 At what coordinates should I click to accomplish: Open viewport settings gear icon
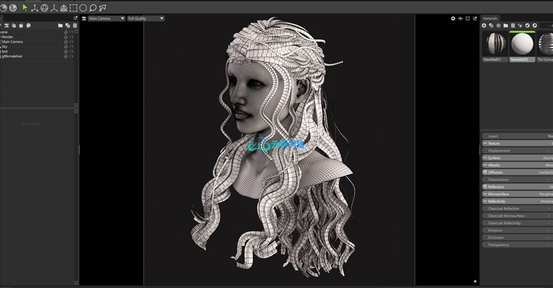tap(453, 18)
